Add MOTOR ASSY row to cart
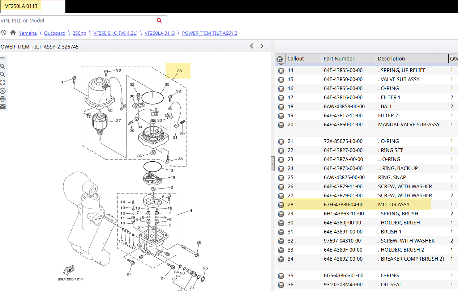The height and width of the screenshot is (291, 458). tap(281, 205)
